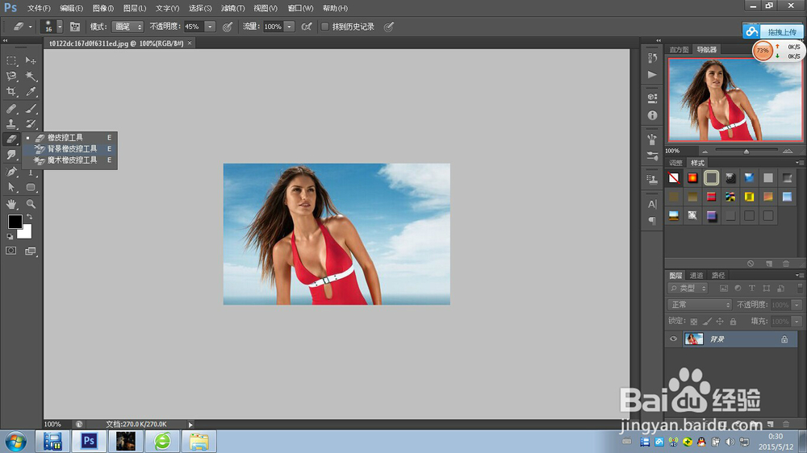The height and width of the screenshot is (453, 807).
Task: Expand the Opacity value dropdown arrow
Action: 211,27
